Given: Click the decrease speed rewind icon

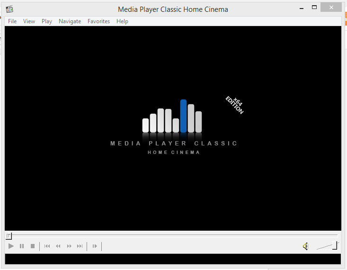Looking at the screenshot, I should coord(58,246).
